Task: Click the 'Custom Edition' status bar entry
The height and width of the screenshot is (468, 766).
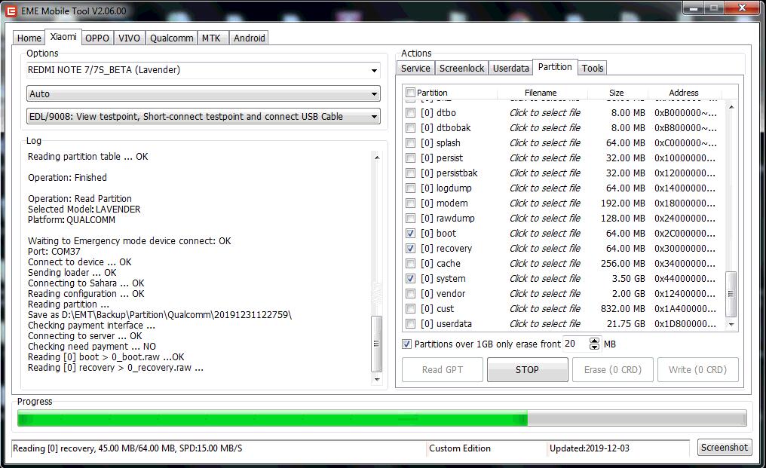Action: pyautogui.click(x=460, y=448)
